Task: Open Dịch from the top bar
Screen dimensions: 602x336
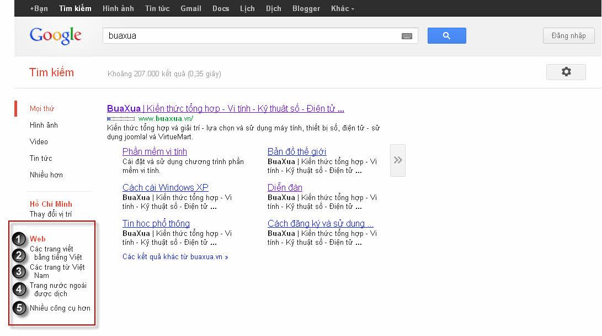Action: click(274, 8)
